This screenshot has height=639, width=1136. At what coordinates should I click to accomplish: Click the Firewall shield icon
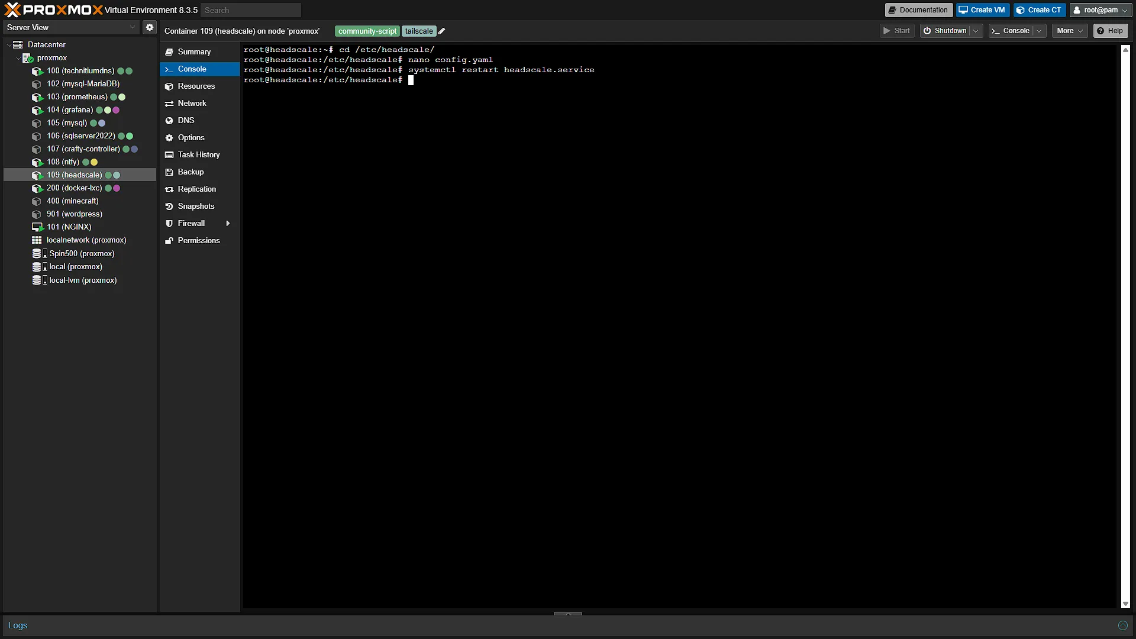click(169, 224)
